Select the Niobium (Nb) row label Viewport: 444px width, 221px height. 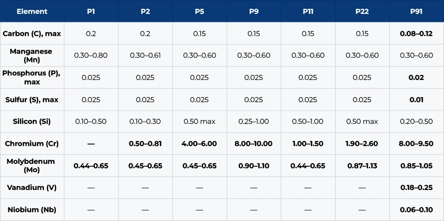coord(32,210)
